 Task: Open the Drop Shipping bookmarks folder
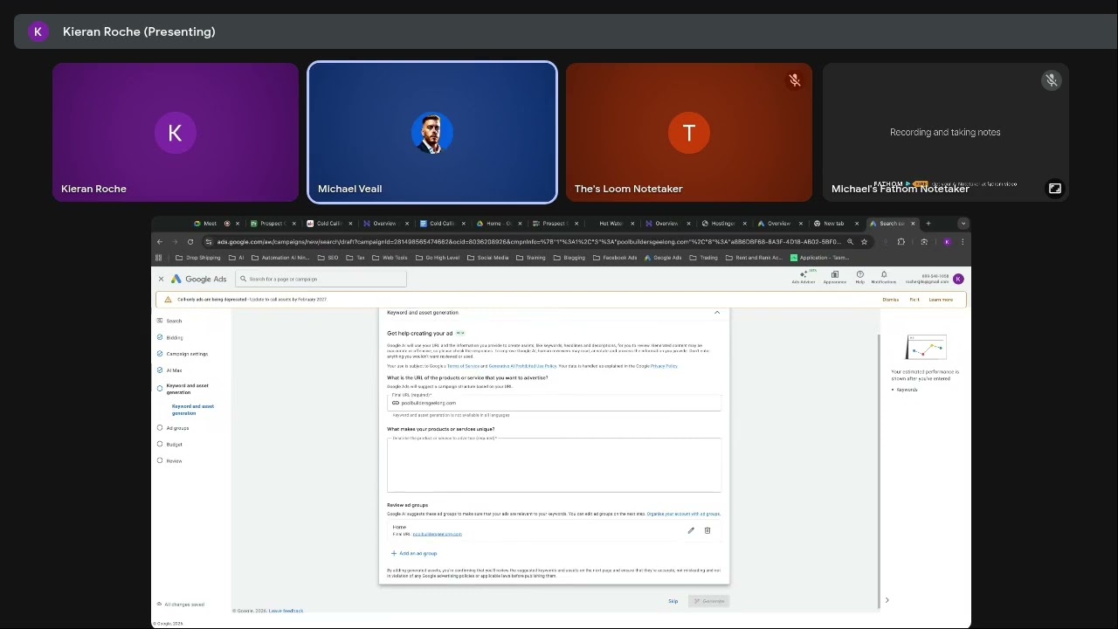tap(198, 258)
